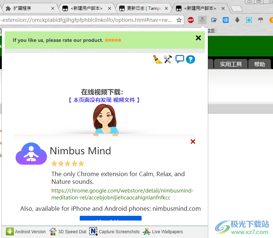
Task: Click the broom clear-list icon
Action: click(x=158, y=59)
